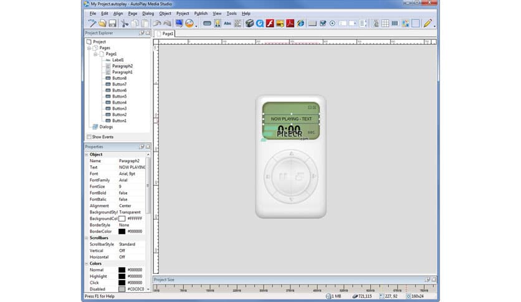Image resolution: width=521 pixels, height=302 pixels.
Task: Click the BackgroundColor white swatch
Action: coord(122,218)
